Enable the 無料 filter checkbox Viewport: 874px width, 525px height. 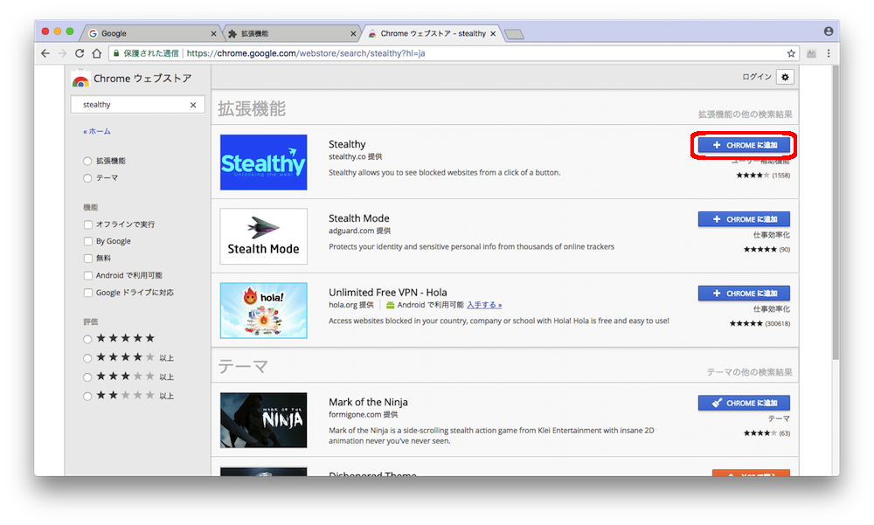point(87,258)
